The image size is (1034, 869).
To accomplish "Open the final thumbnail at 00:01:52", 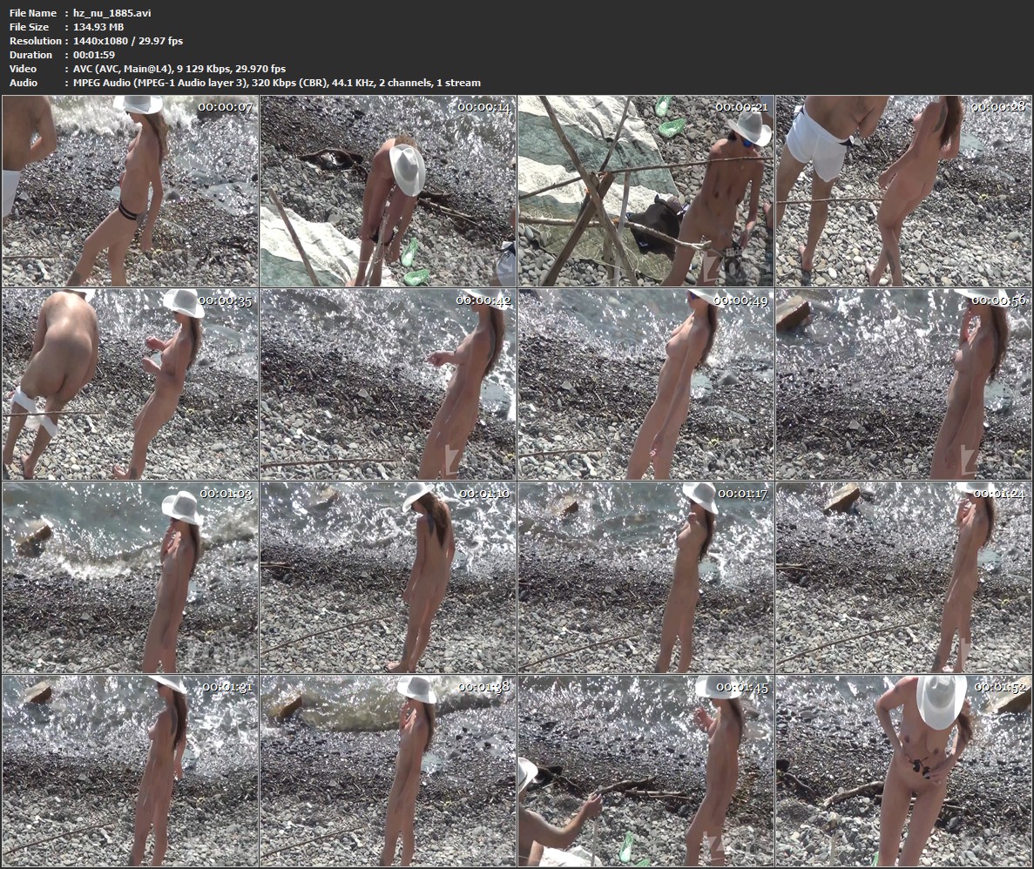I will point(903,771).
